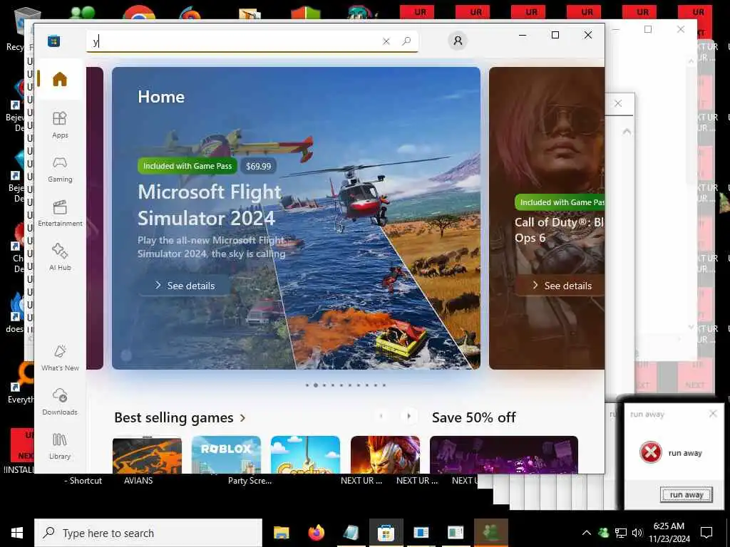Close the 'run away' error dialog
The image size is (730, 547).
713,414
